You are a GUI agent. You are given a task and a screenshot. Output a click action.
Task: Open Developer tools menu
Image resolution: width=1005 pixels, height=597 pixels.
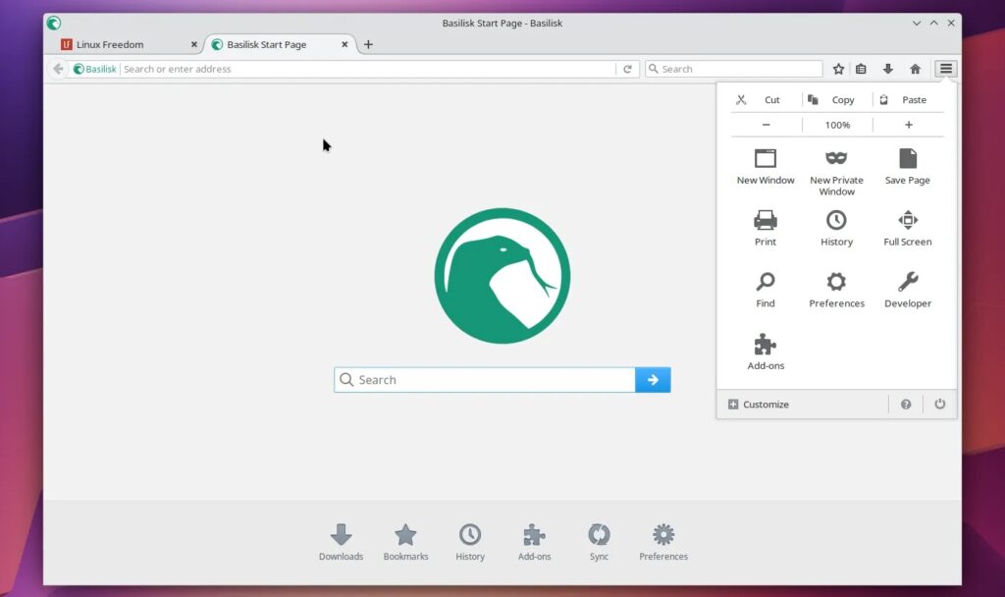coord(907,290)
